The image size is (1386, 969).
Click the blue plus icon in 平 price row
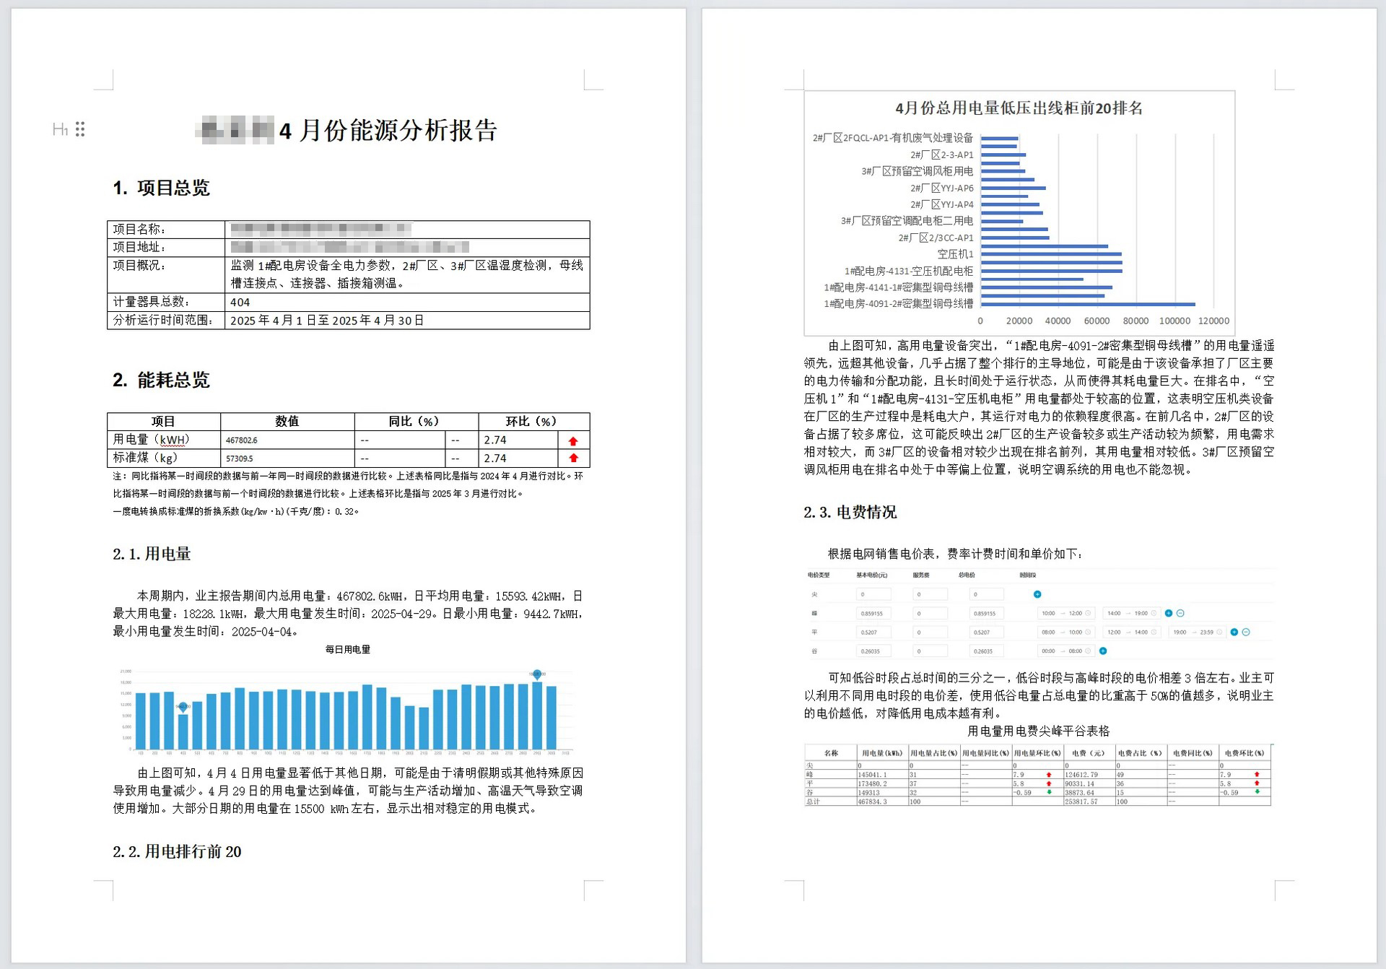pyautogui.click(x=1234, y=632)
